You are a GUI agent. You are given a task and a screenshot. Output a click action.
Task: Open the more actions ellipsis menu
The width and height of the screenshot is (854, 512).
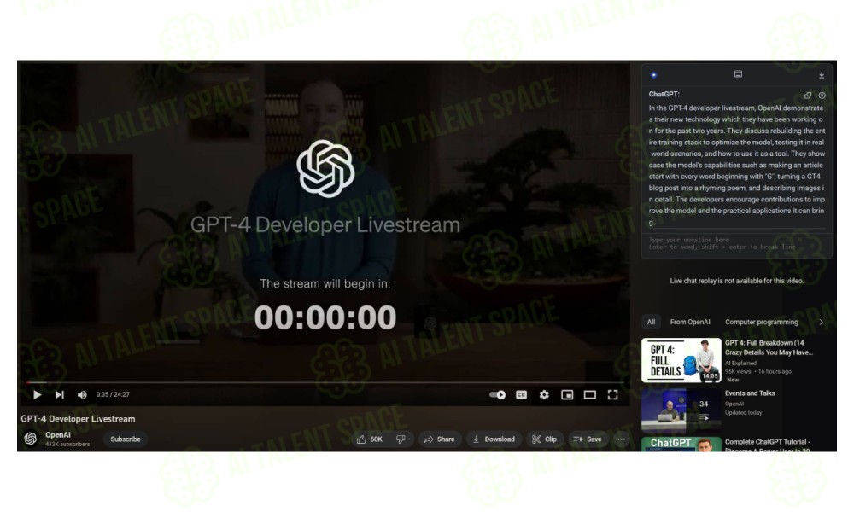coord(621,439)
